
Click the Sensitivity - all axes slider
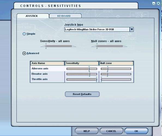tap(58, 46)
